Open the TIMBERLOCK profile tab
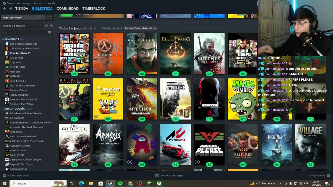 coord(94,8)
